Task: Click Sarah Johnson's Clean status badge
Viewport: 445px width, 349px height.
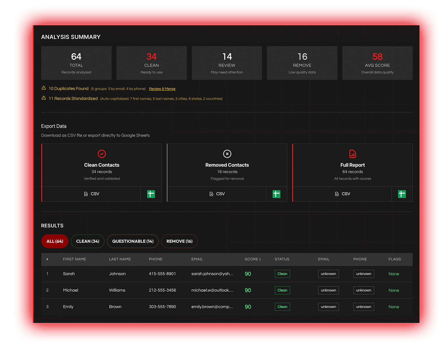Action: [282, 274]
